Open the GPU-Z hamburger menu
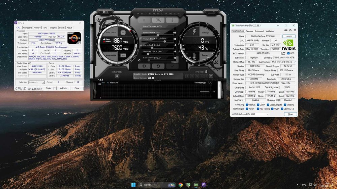The height and width of the screenshot is (189, 337). (295, 31)
